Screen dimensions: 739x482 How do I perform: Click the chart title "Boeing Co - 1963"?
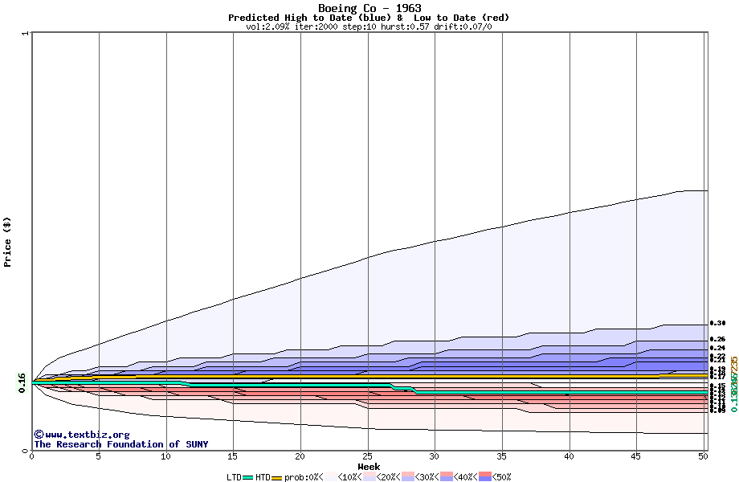click(369, 8)
